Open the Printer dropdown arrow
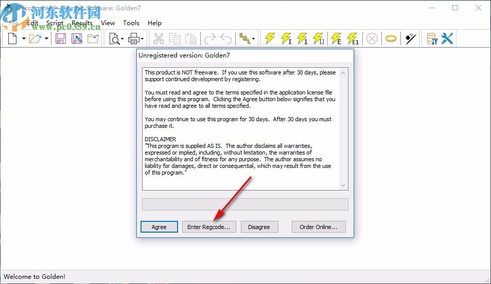The width and height of the screenshot is (491, 284). 142,39
